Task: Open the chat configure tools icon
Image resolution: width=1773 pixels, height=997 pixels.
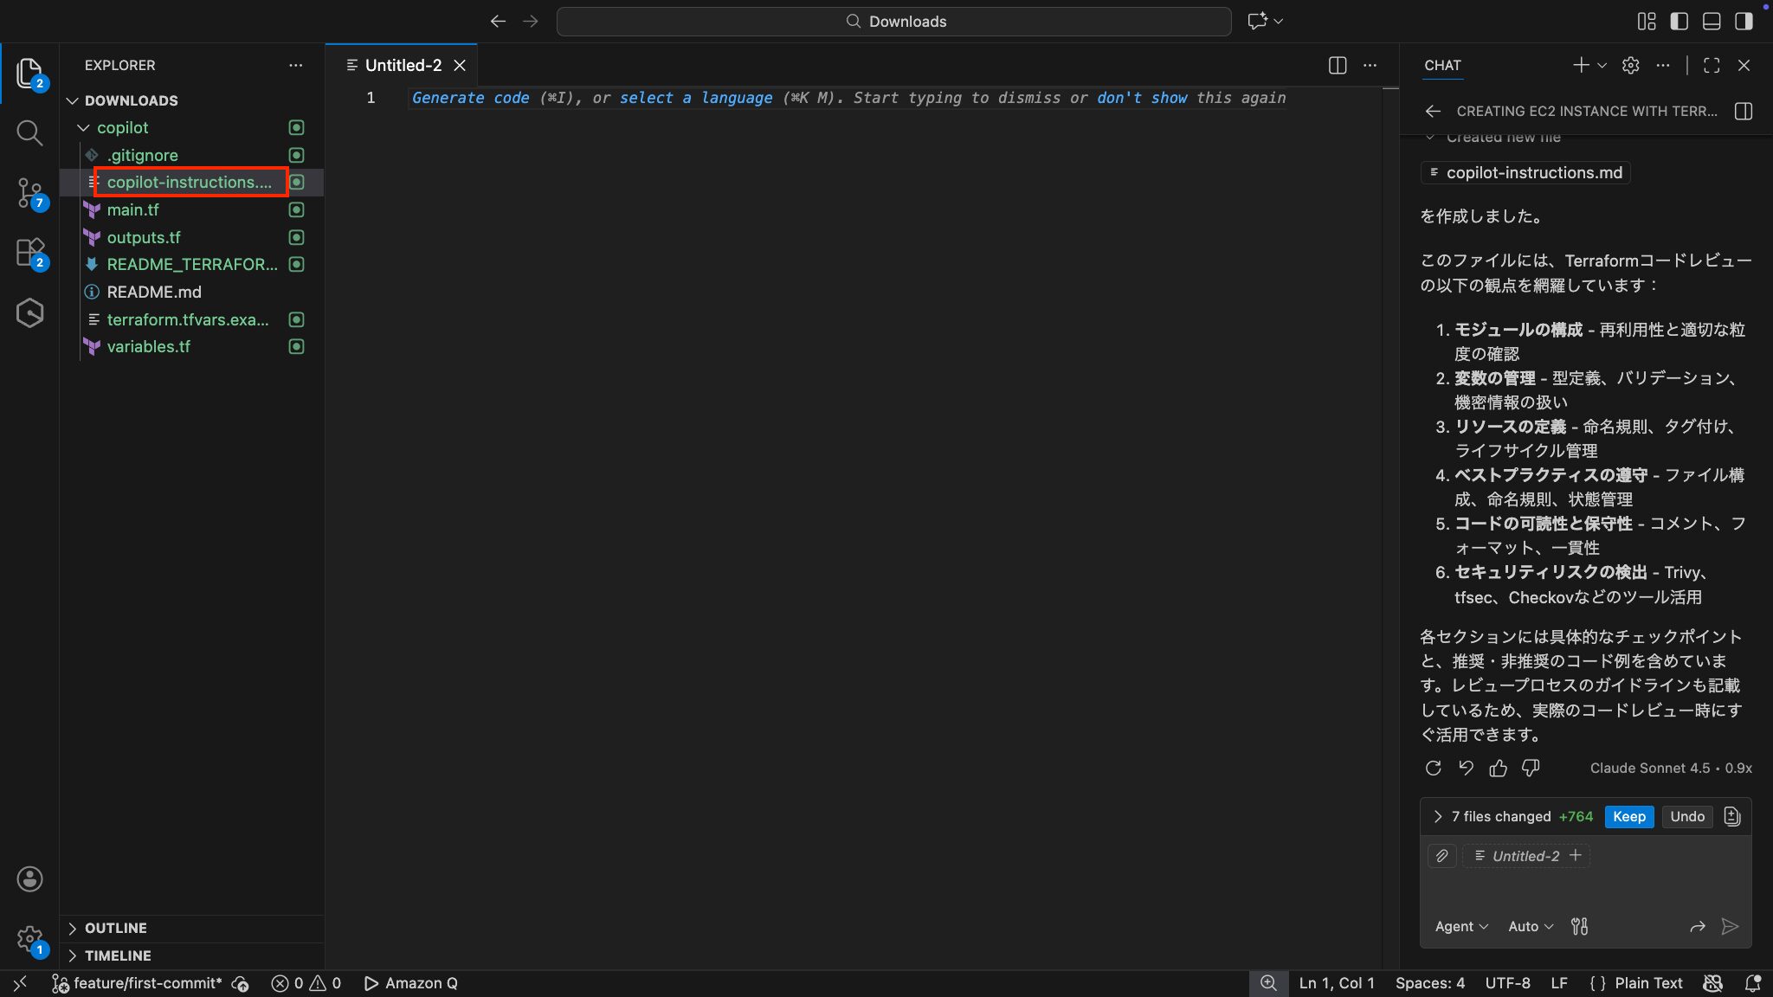Action: point(1580,927)
